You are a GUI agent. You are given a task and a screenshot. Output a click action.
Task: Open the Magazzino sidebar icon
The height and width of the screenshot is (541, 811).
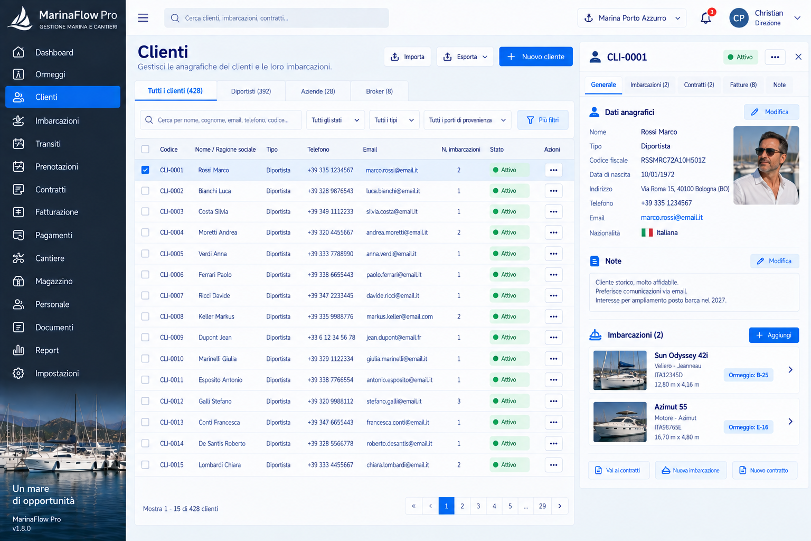coord(18,281)
